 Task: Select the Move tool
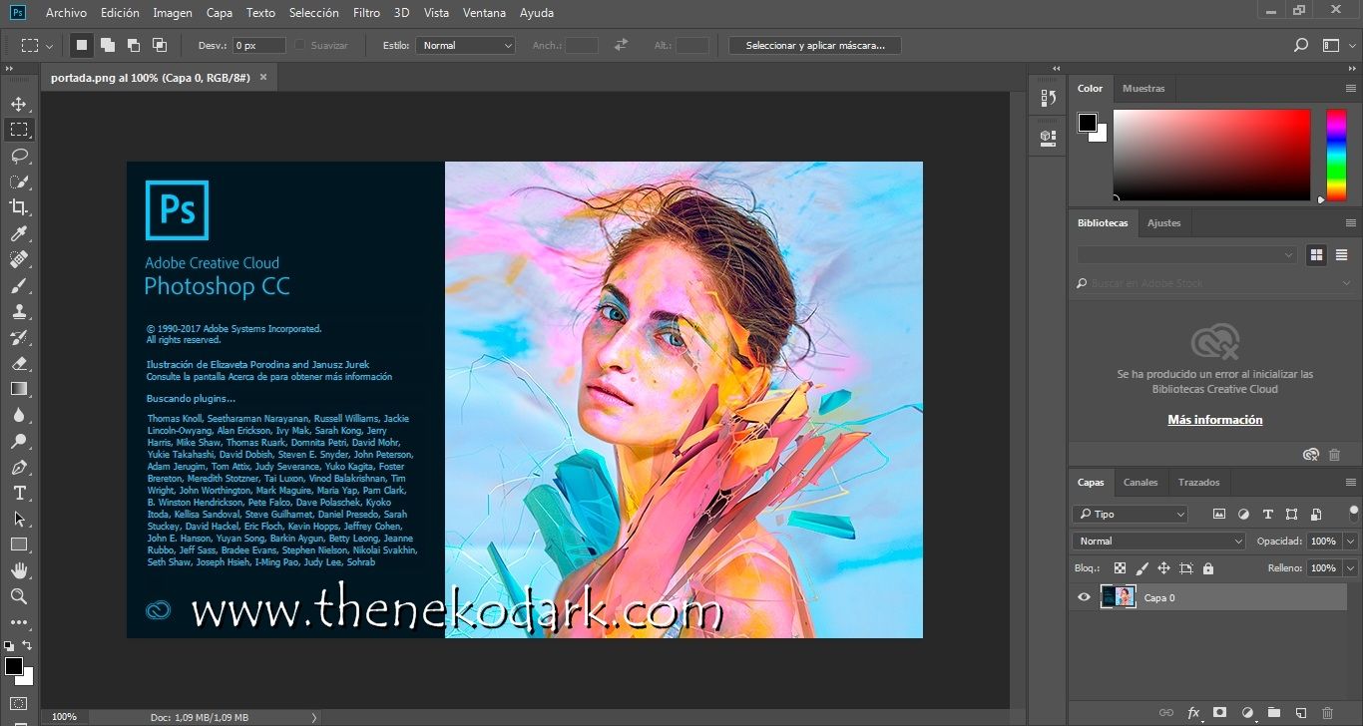pos(18,103)
